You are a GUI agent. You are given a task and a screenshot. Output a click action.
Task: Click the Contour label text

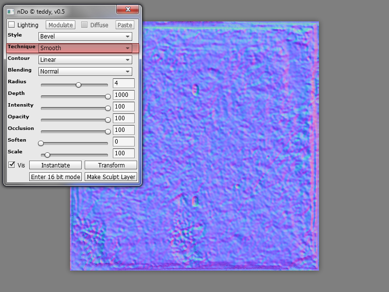coord(18,58)
